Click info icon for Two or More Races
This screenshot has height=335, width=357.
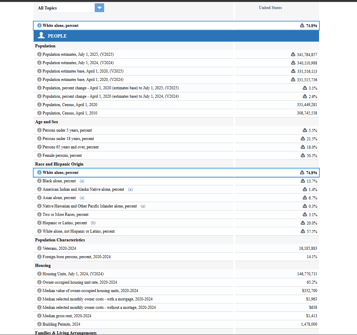click(39, 214)
